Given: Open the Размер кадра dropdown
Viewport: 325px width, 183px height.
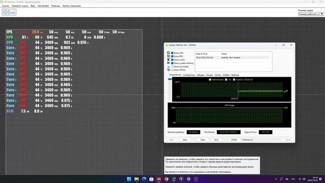Looking at the screenshot, I should [x=311, y=14].
